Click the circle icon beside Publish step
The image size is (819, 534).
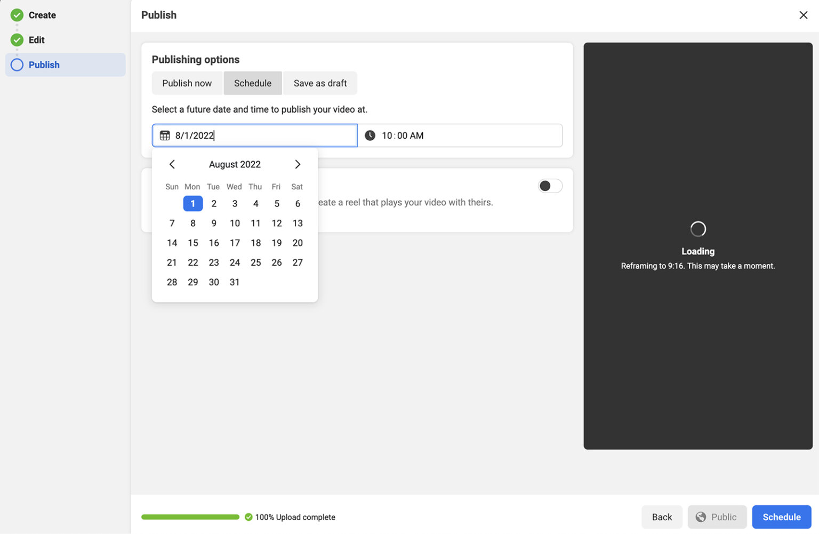click(17, 65)
